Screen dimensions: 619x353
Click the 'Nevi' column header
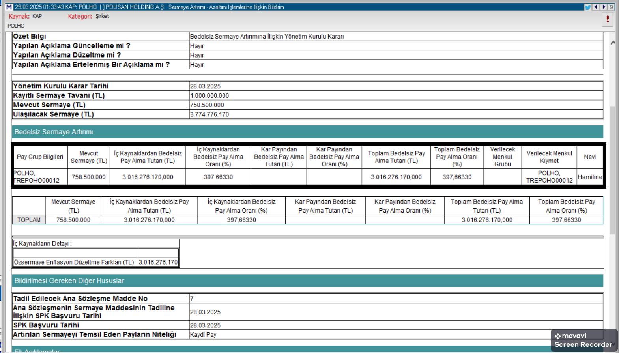click(x=590, y=157)
